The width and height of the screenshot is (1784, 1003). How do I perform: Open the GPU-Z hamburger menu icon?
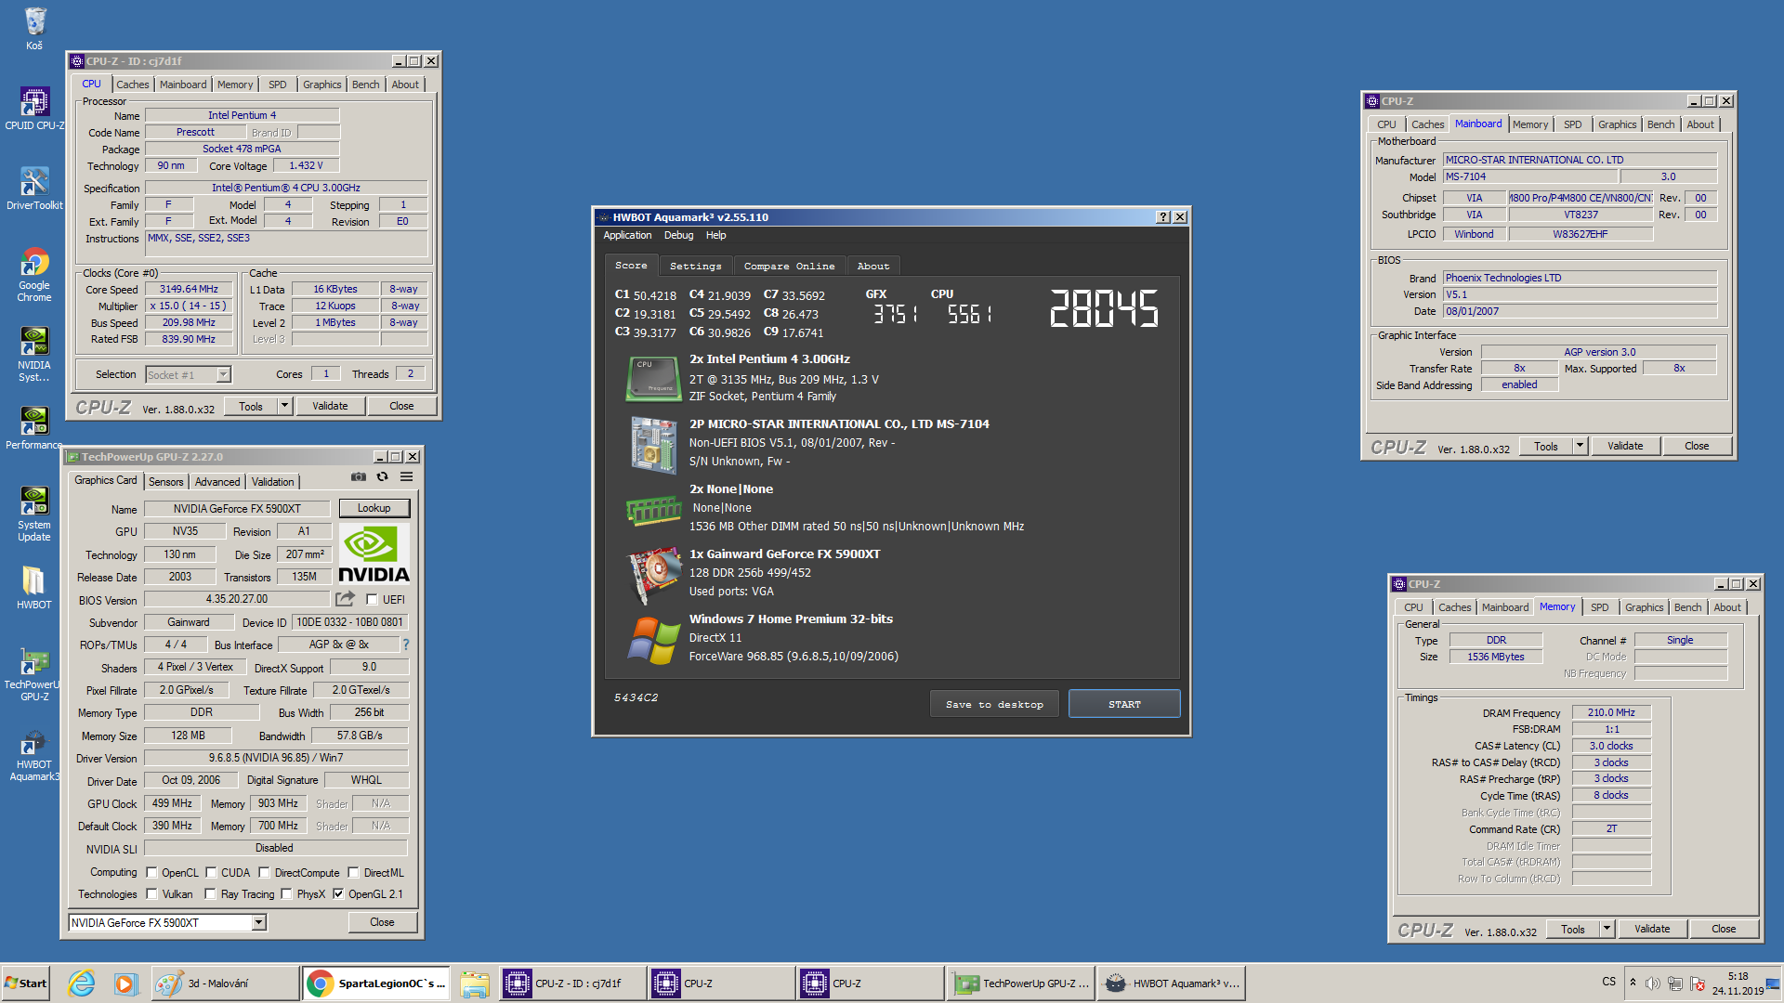(x=406, y=476)
